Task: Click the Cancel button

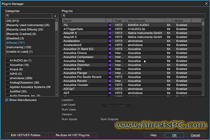Action: point(195,135)
